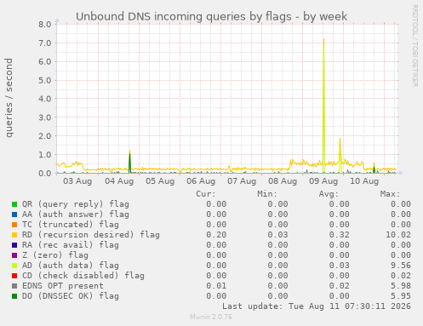423x326 pixels.
Task: Click the chart title 'Unbound DNS incoming queries by flags - by week'
Action: pos(211,16)
